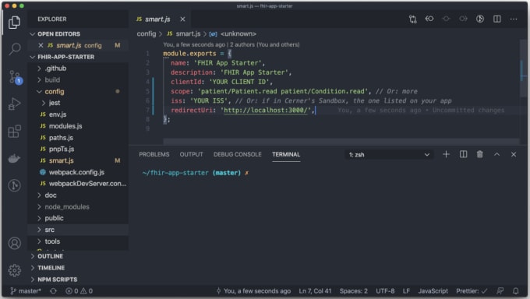Click the master branch status item
This screenshot has width=530, height=299.
(x=26, y=291)
